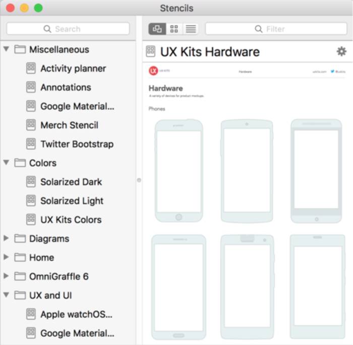Screen dimensions: 353x345
Task: Select Google Material under UX and UI
Action: (x=77, y=333)
